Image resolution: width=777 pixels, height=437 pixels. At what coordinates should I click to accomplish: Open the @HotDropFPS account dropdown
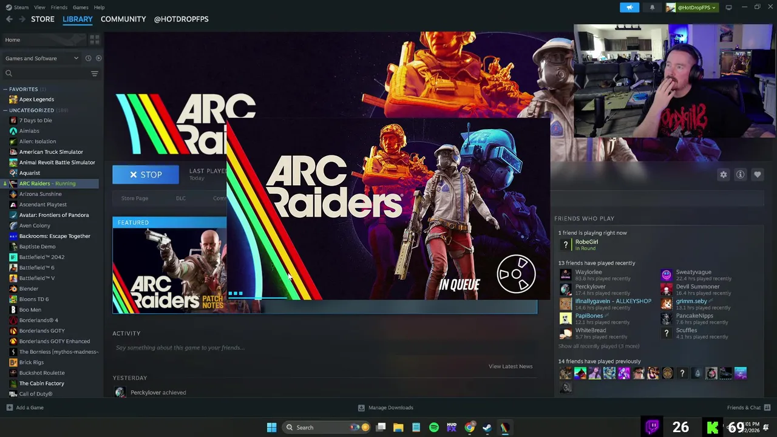[692, 7]
